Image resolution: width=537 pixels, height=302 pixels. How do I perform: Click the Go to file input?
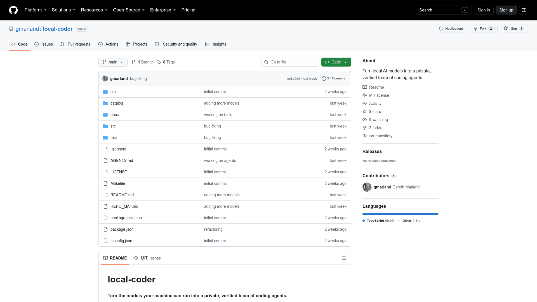(x=290, y=62)
